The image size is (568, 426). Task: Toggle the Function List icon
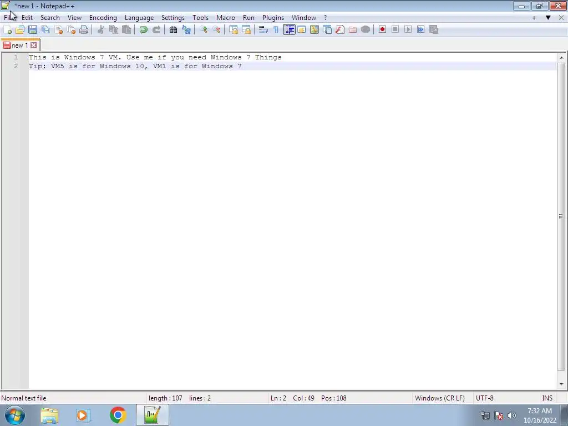pos(340,30)
